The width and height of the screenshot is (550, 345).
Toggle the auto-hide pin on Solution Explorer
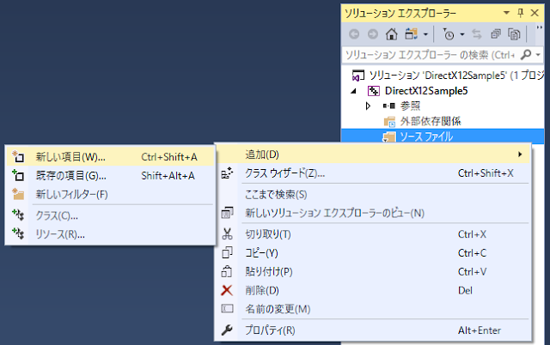coord(521,13)
